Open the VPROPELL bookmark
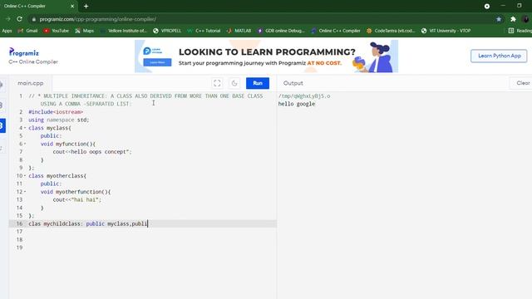This screenshot has height=299, width=532. click(x=167, y=31)
